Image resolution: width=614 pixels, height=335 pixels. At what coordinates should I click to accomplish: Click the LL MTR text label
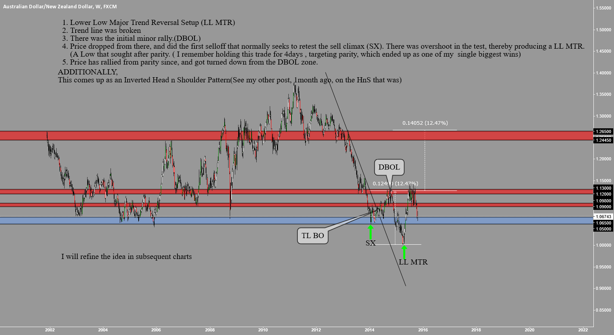pos(413,262)
